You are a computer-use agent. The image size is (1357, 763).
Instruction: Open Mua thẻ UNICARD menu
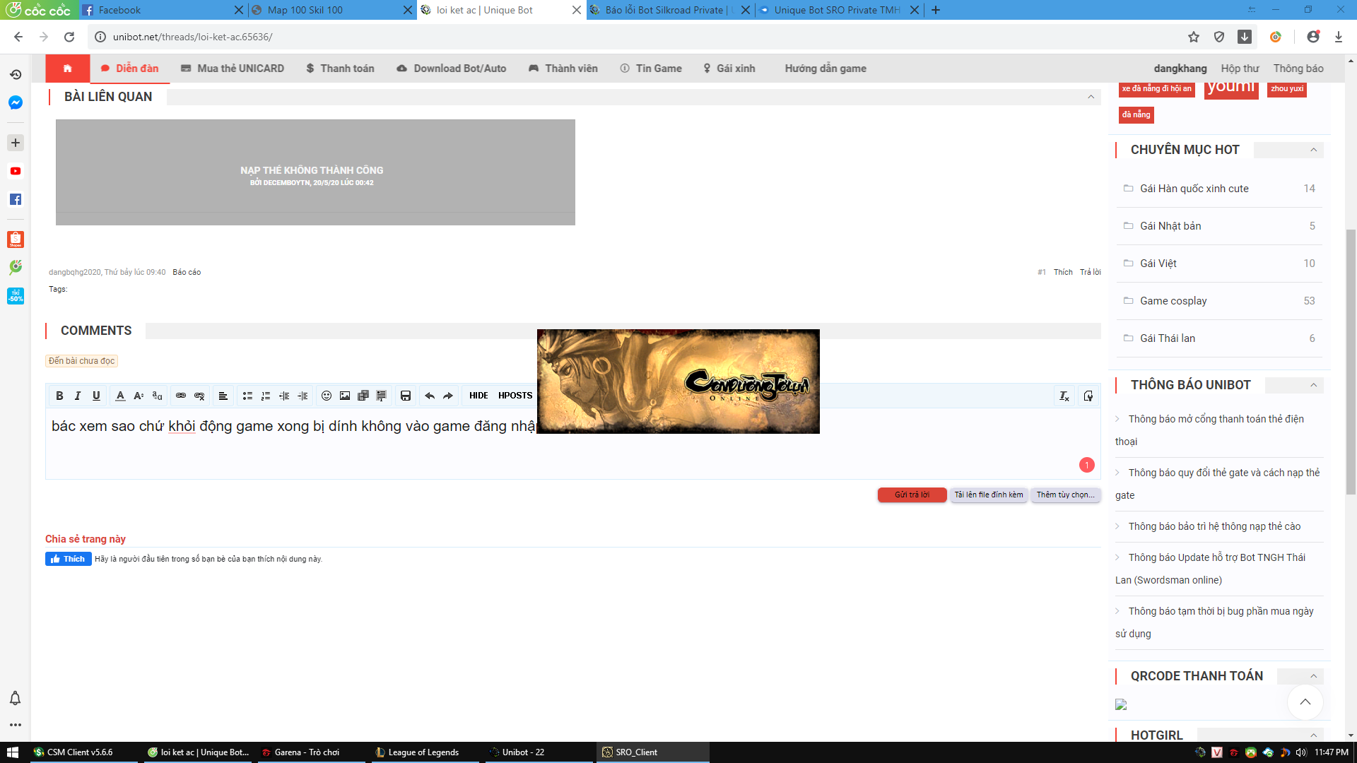point(233,69)
